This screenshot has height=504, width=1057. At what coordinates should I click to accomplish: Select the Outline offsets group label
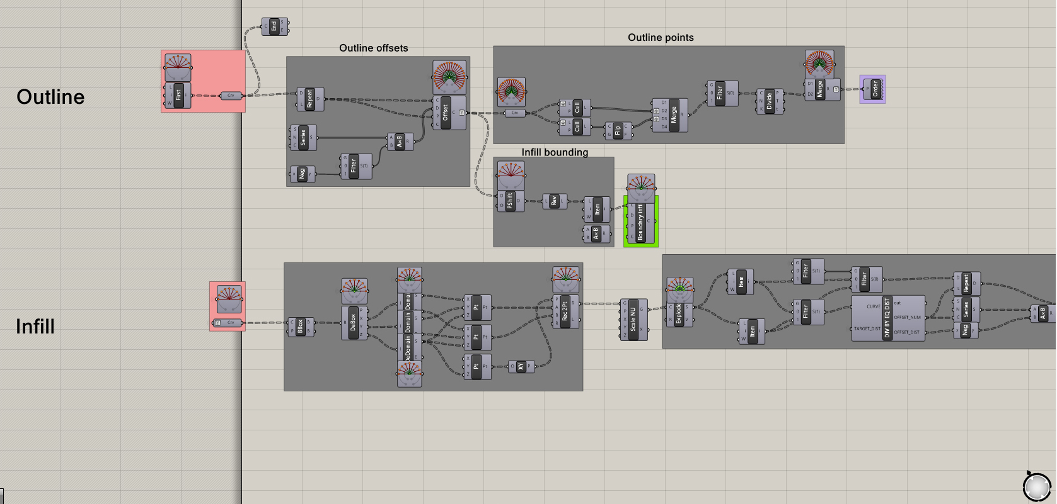point(373,48)
